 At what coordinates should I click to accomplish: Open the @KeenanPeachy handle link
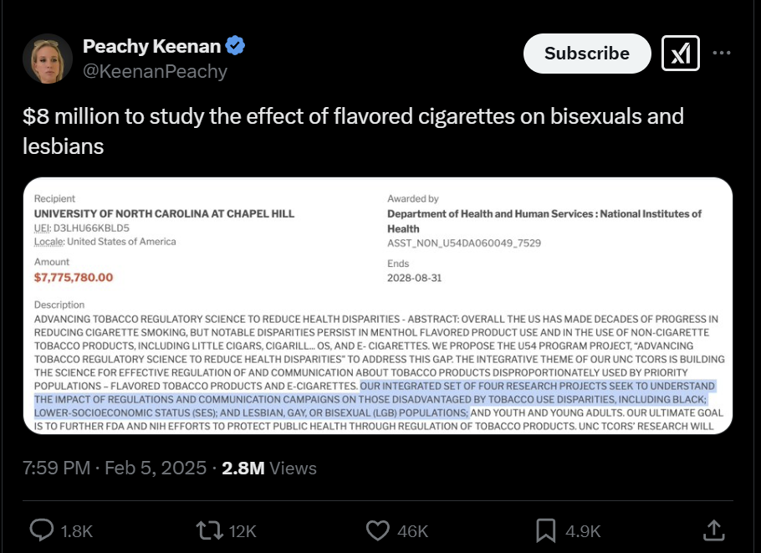click(x=155, y=72)
